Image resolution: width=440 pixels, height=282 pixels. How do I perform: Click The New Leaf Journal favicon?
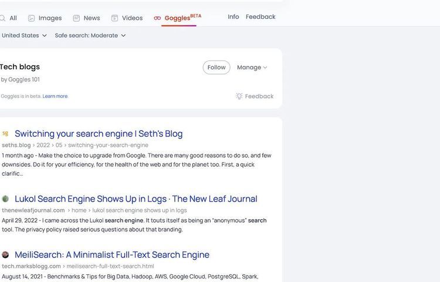pos(5,199)
